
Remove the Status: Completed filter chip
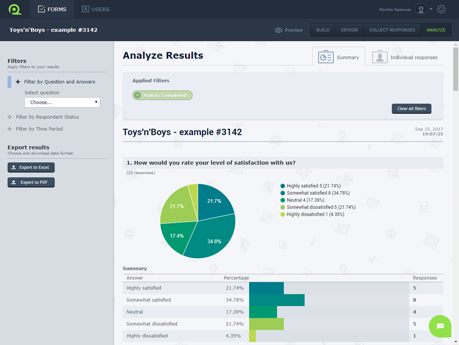pos(137,95)
